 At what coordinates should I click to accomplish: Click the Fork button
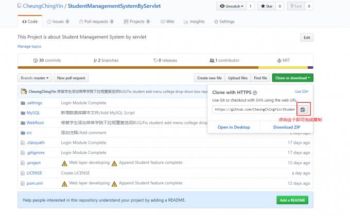point(296,6)
